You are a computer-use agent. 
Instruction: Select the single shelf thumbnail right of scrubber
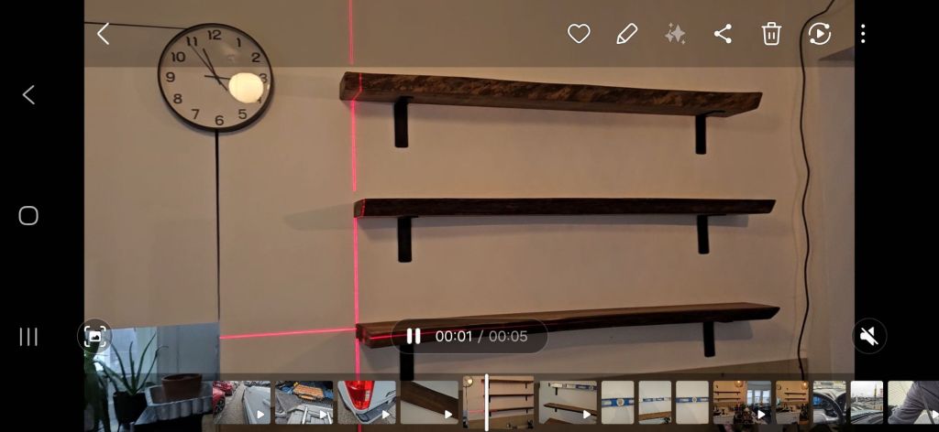pyautogui.click(x=567, y=403)
